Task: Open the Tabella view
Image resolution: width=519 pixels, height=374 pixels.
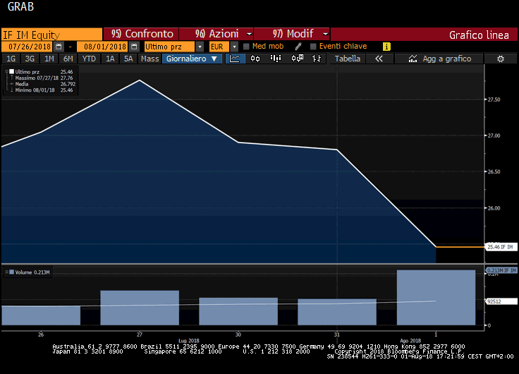Action: click(347, 59)
